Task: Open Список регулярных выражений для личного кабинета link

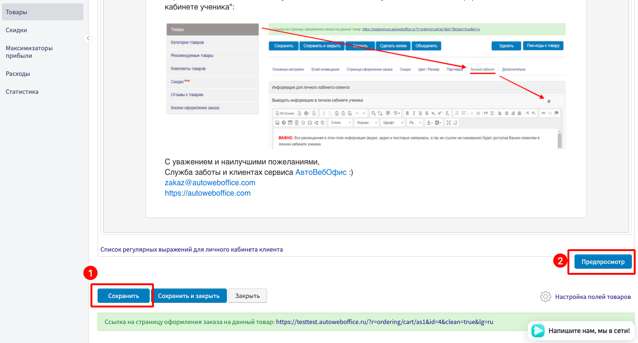Action: [191, 249]
